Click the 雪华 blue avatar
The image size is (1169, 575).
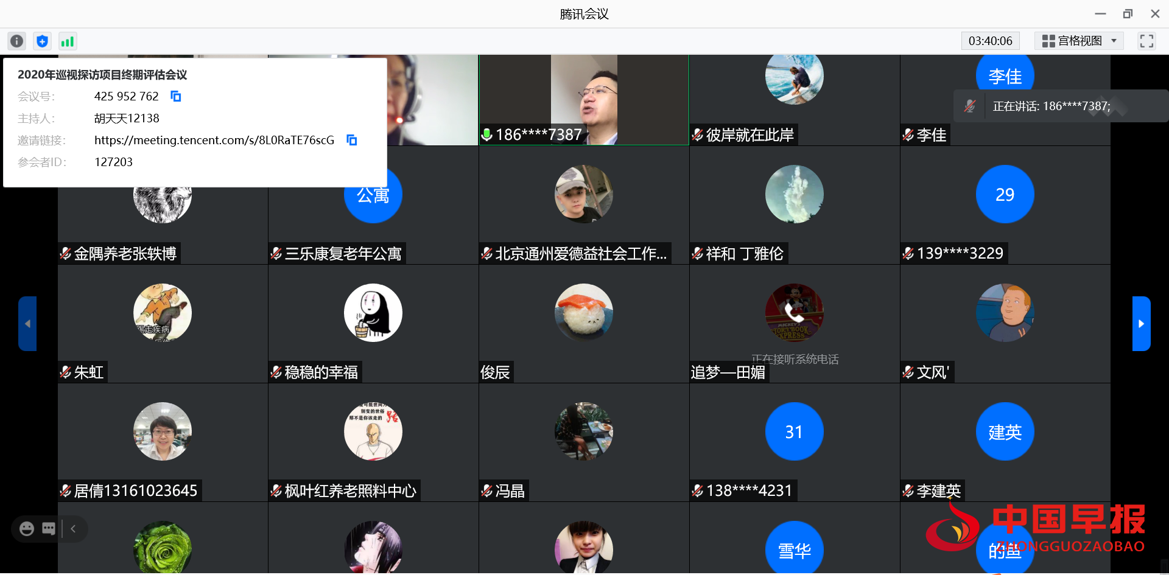point(795,547)
